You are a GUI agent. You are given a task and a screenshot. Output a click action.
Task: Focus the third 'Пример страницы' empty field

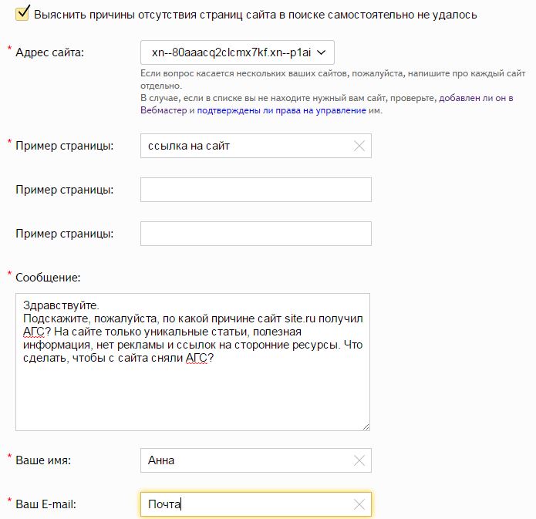pos(255,234)
